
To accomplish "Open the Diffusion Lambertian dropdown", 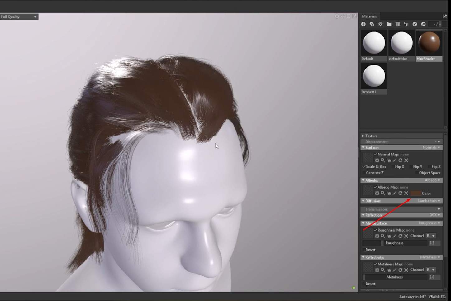I will (429, 201).
